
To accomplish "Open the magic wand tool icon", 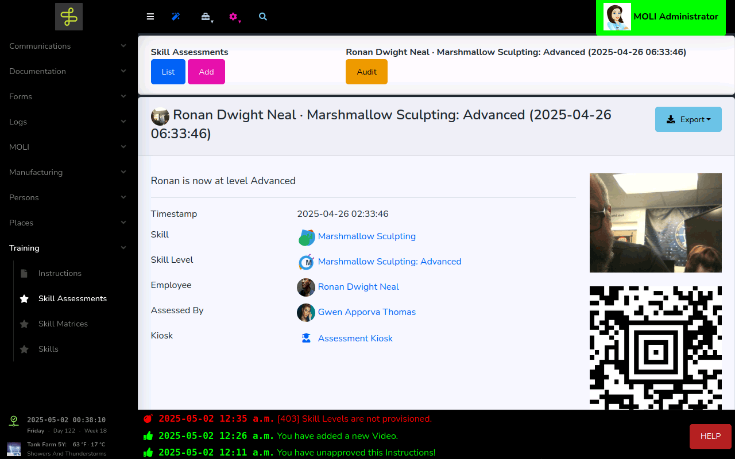I will [x=176, y=17].
